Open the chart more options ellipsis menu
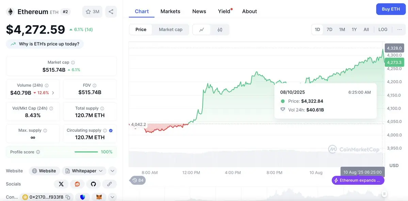The image size is (408, 201). click(400, 30)
